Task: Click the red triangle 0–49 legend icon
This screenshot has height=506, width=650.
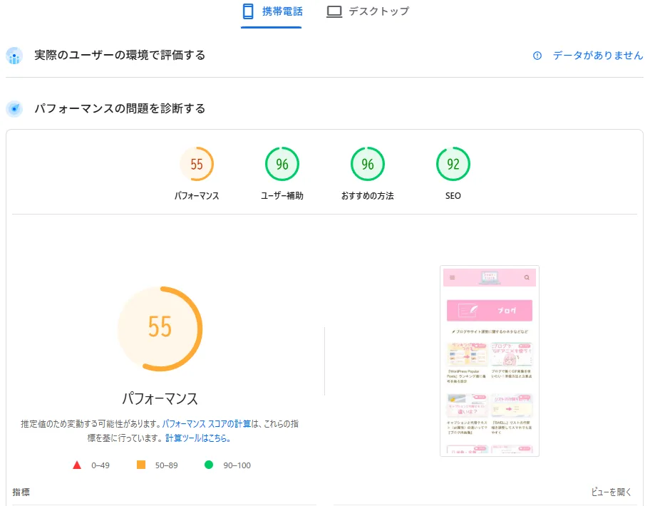Action: coord(77,465)
